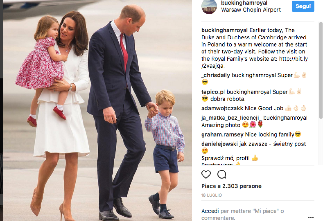Image resolution: width=323 pixels, height=221 pixels.
Task: Click the royal family photo
Action: [97, 110]
